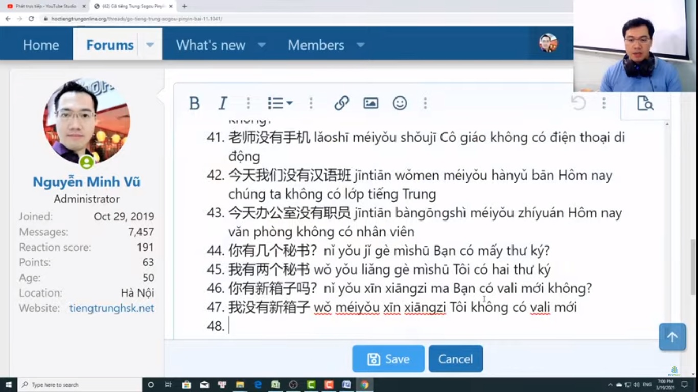698x392 pixels.
Task: Open the What's new tab
Action: tap(211, 45)
